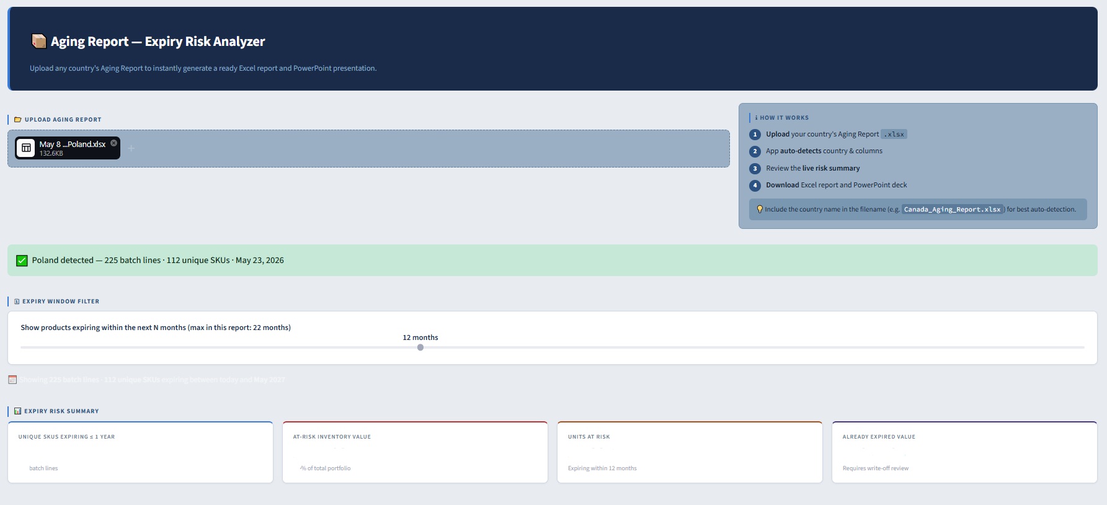Click the lightbulb tip icon
This screenshot has height=505, width=1107.
pos(760,209)
